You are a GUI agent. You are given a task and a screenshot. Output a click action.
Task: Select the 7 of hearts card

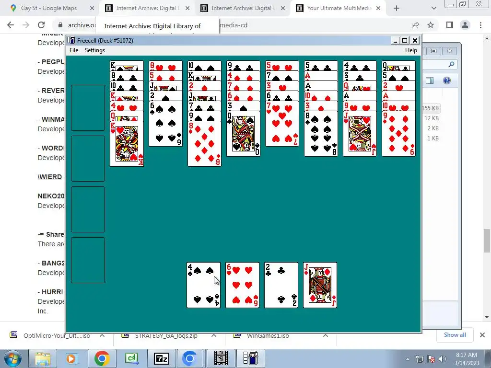(x=282, y=124)
